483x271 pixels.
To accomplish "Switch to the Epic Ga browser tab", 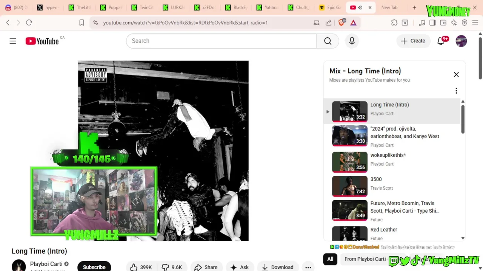I will coord(329,8).
